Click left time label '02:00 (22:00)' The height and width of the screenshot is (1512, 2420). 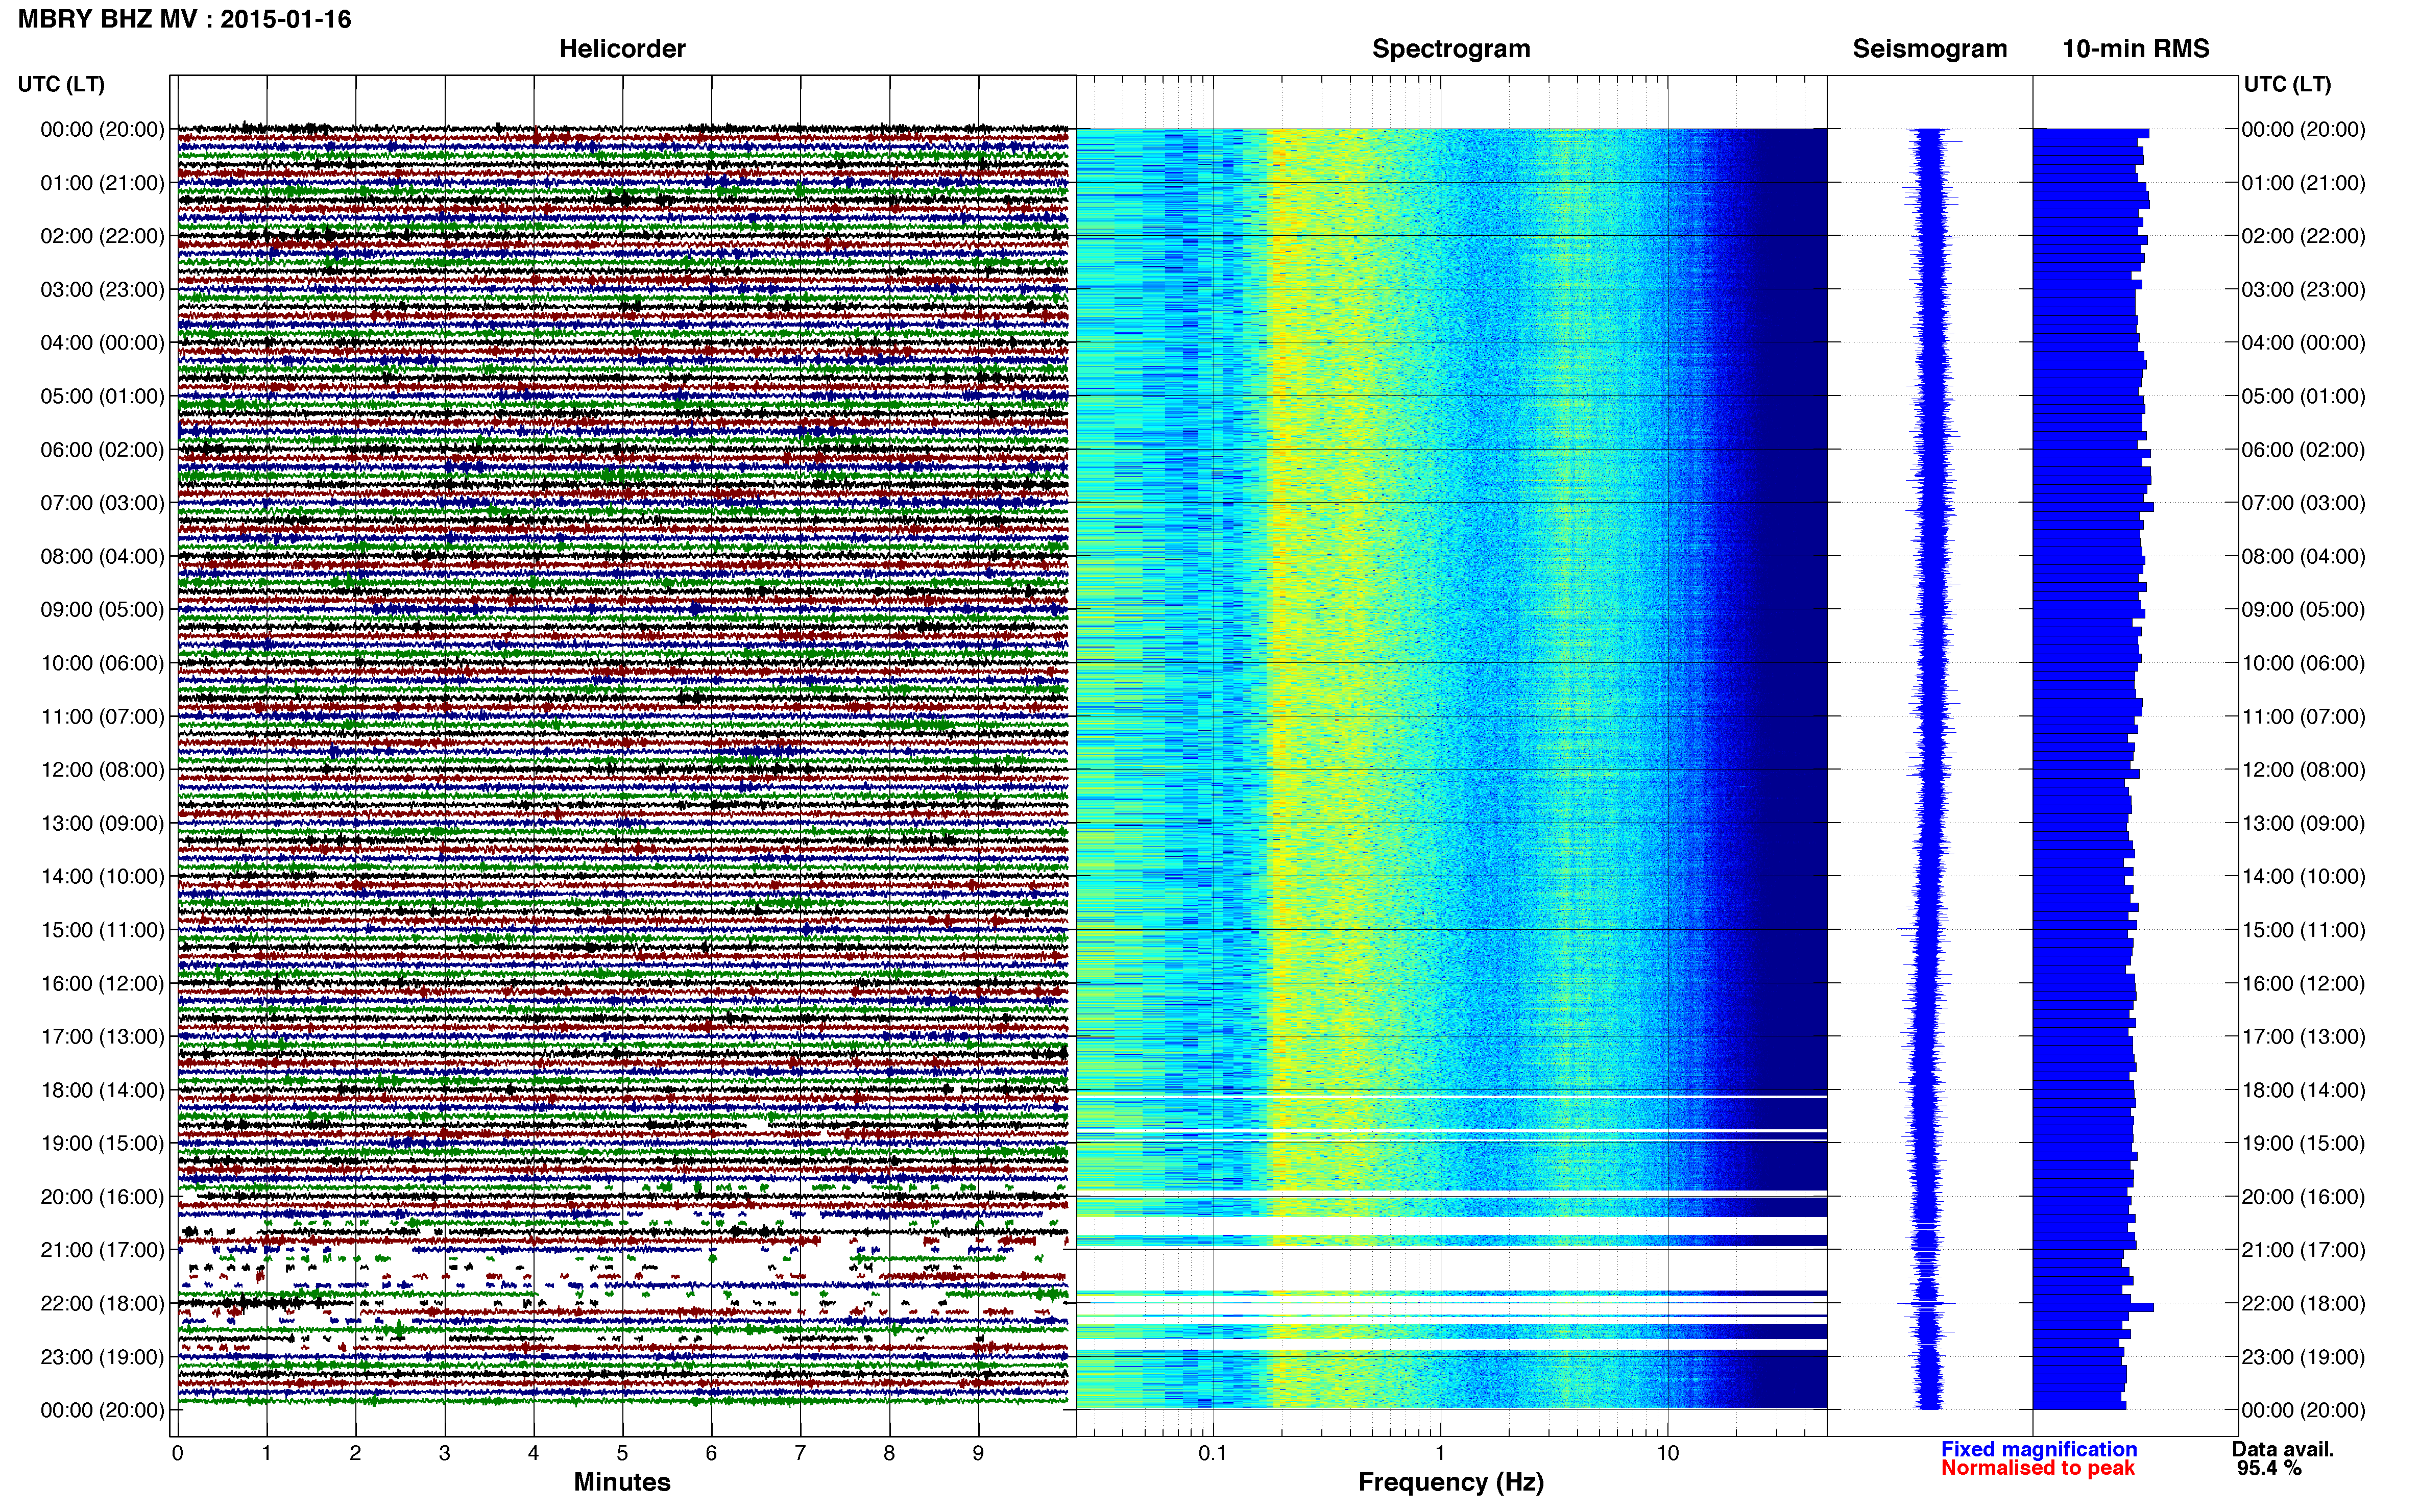tap(102, 236)
